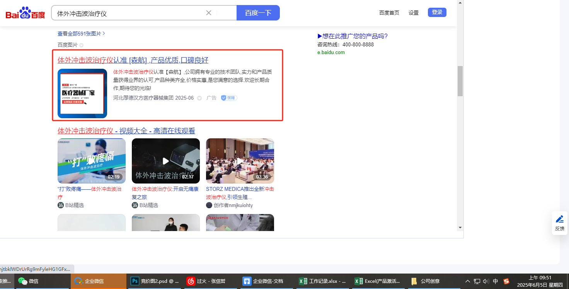The width and height of the screenshot is (569, 289).
Task: Open 百度首页 link in header
Action: (x=389, y=13)
